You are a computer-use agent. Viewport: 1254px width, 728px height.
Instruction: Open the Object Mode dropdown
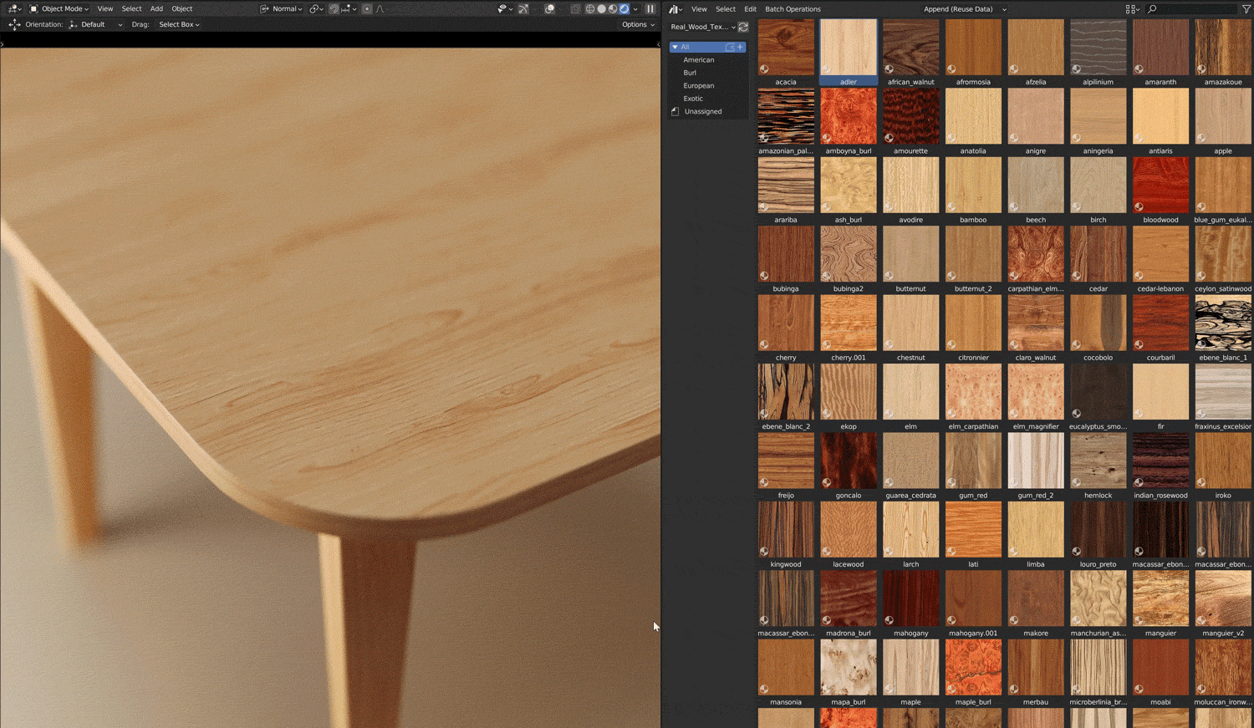pos(60,9)
